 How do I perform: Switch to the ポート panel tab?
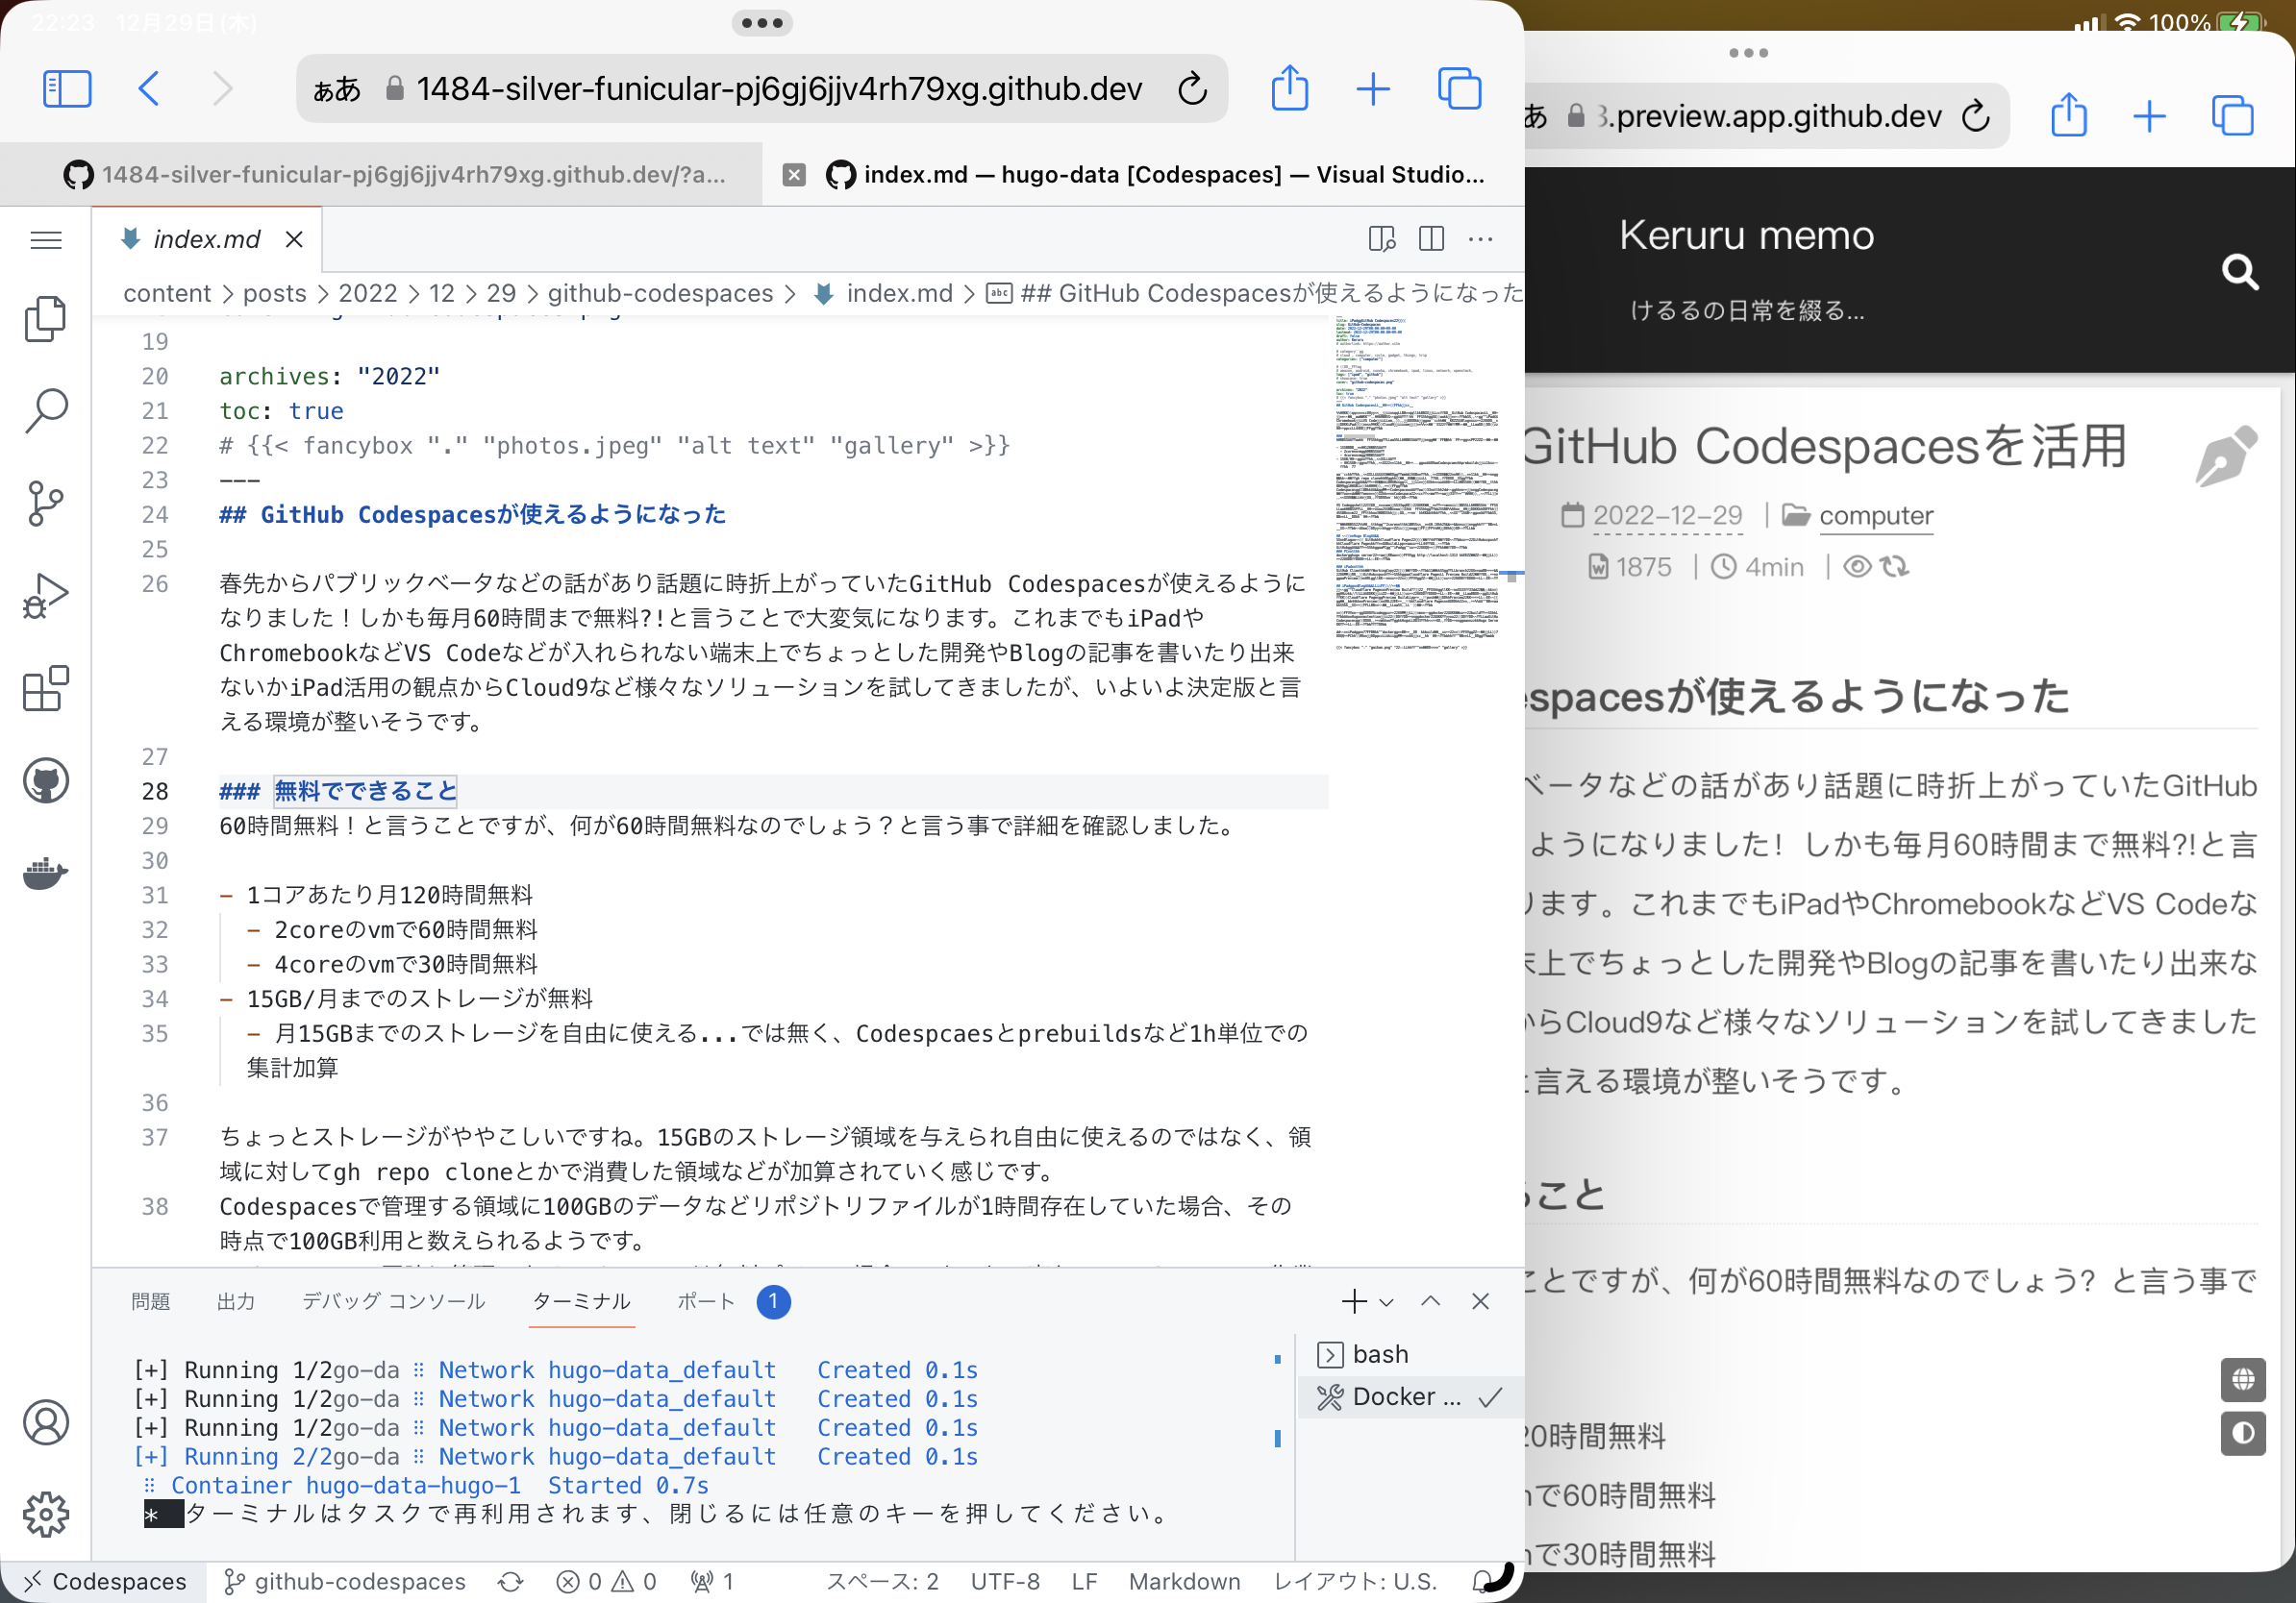coord(706,1301)
